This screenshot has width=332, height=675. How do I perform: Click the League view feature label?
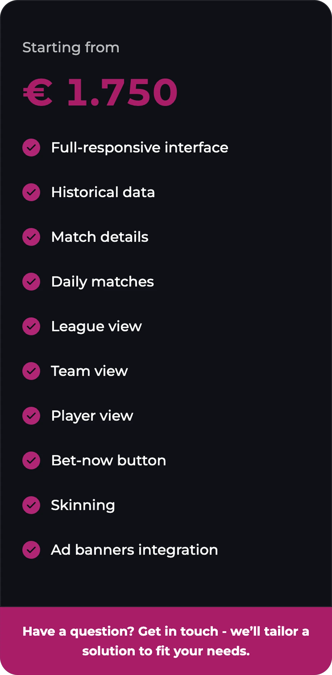[x=96, y=326]
